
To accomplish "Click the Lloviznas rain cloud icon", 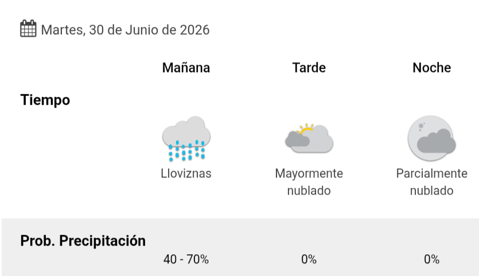I will coord(186,139).
